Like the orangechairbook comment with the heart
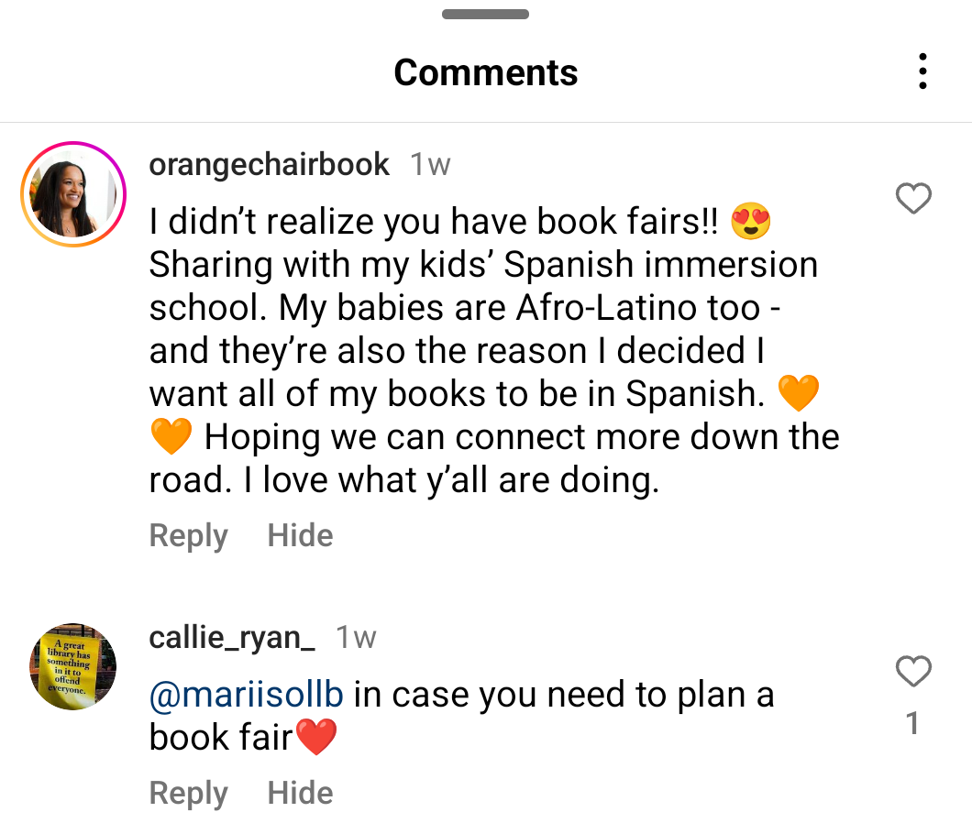The height and width of the screenshot is (834, 972). click(913, 198)
